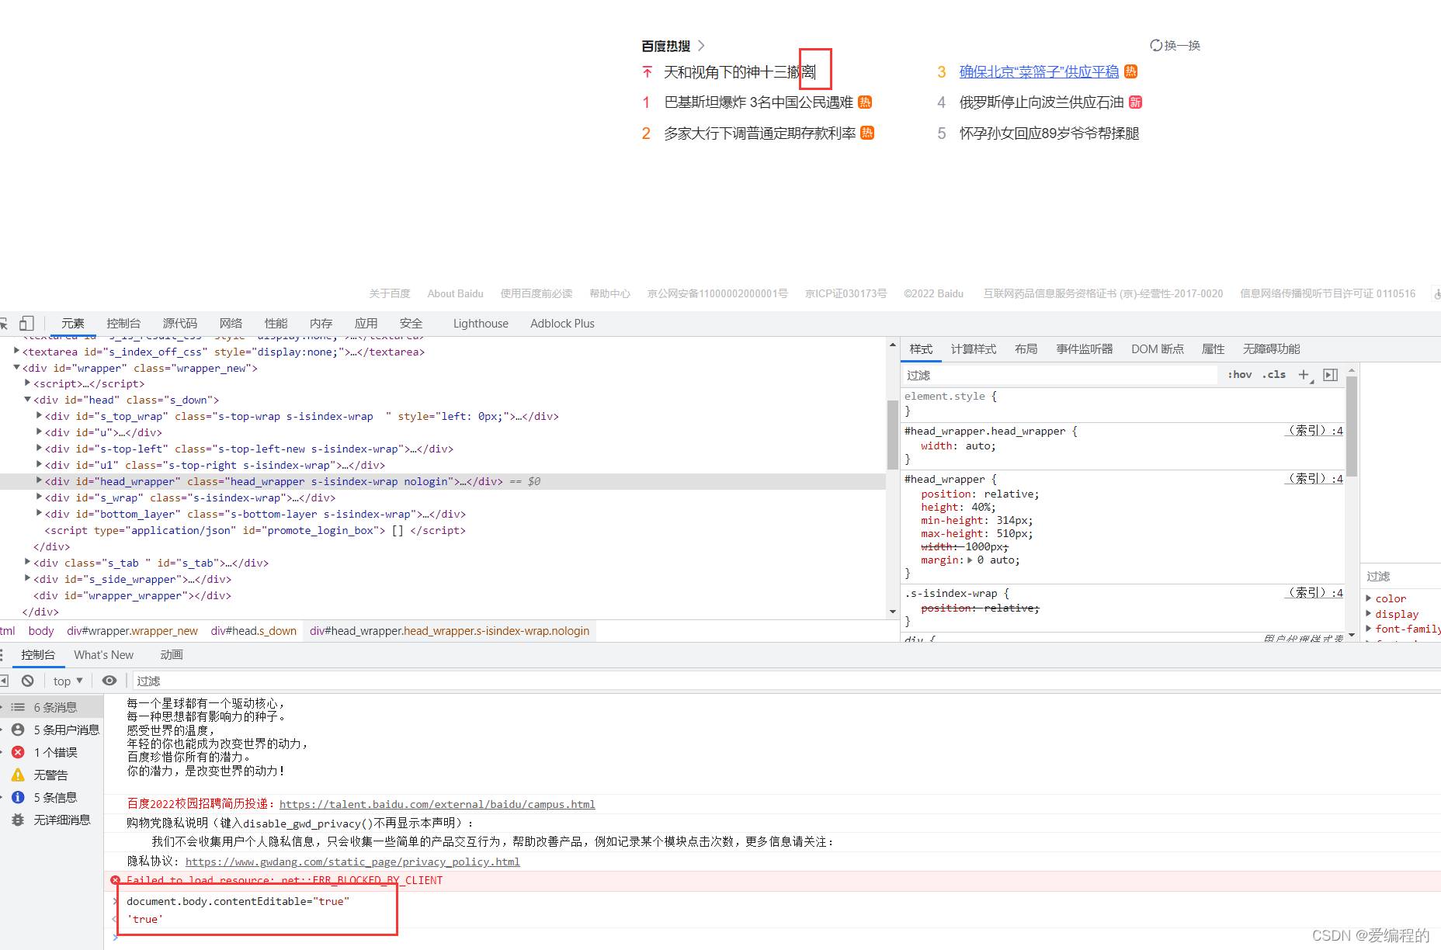
Task: Click the 确保北京"菜篮子"供应平稳 hot search link
Action: point(1039,71)
